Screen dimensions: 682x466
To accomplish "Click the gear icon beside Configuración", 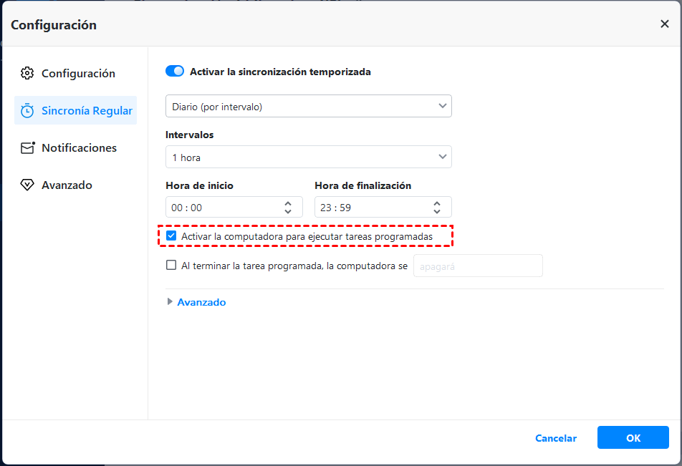I will (27, 74).
